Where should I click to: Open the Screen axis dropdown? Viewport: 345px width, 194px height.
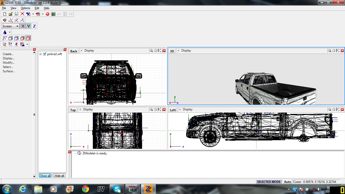tap(17, 26)
